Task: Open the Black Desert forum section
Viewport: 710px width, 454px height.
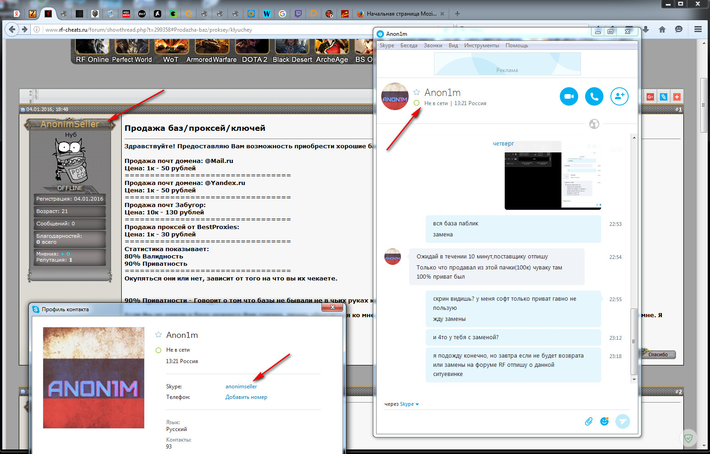Action: point(293,51)
